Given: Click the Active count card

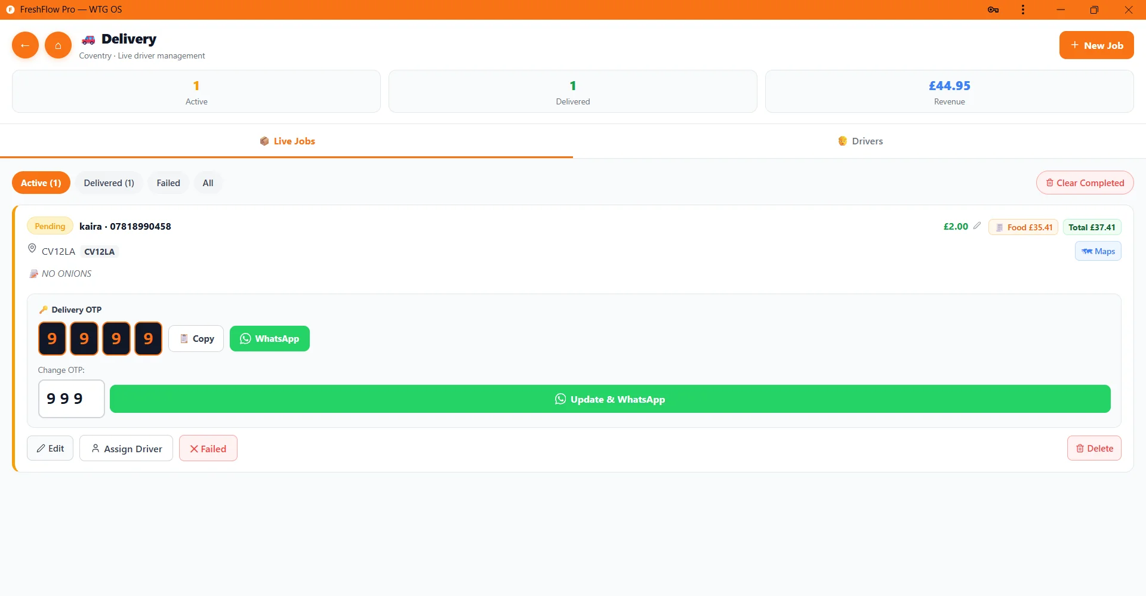Looking at the screenshot, I should coord(196,91).
